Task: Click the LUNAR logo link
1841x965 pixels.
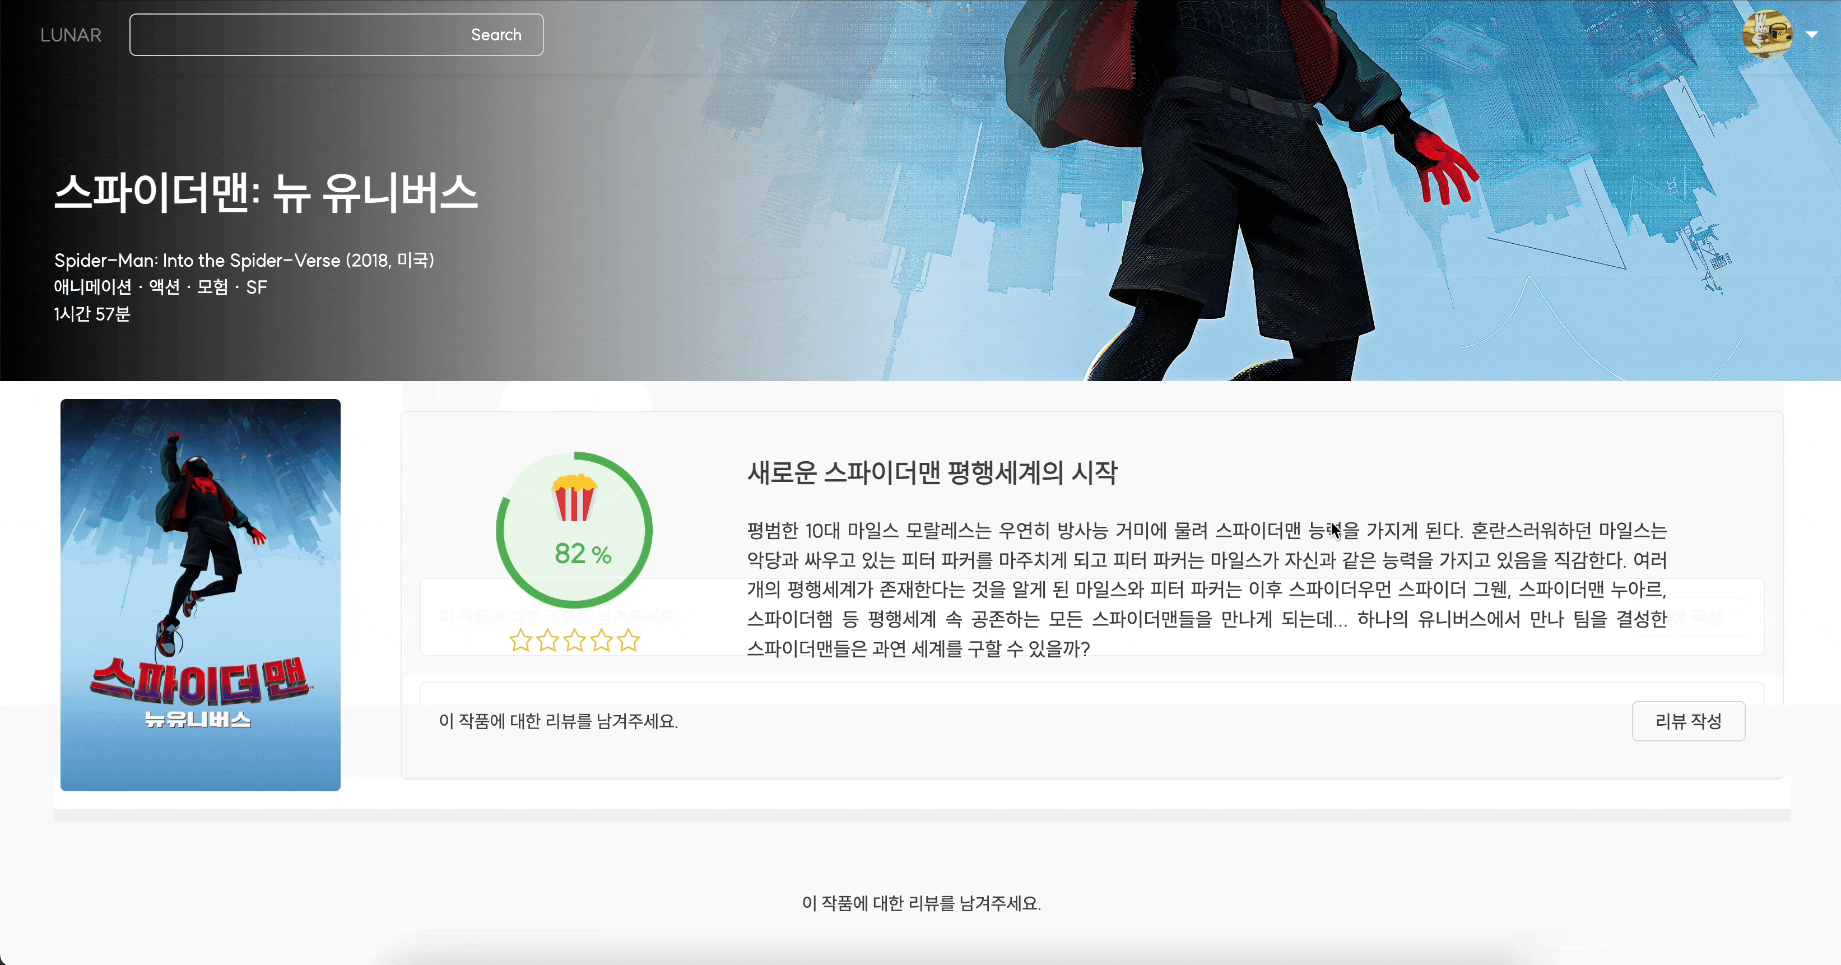Action: point(71,35)
